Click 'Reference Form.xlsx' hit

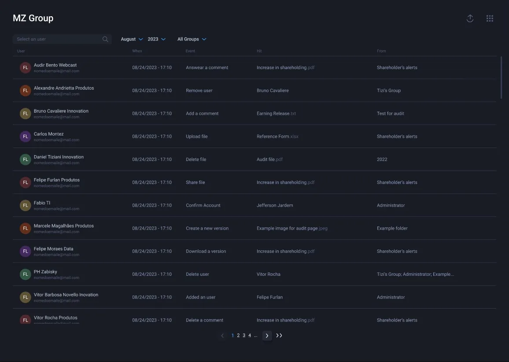tap(277, 136)
